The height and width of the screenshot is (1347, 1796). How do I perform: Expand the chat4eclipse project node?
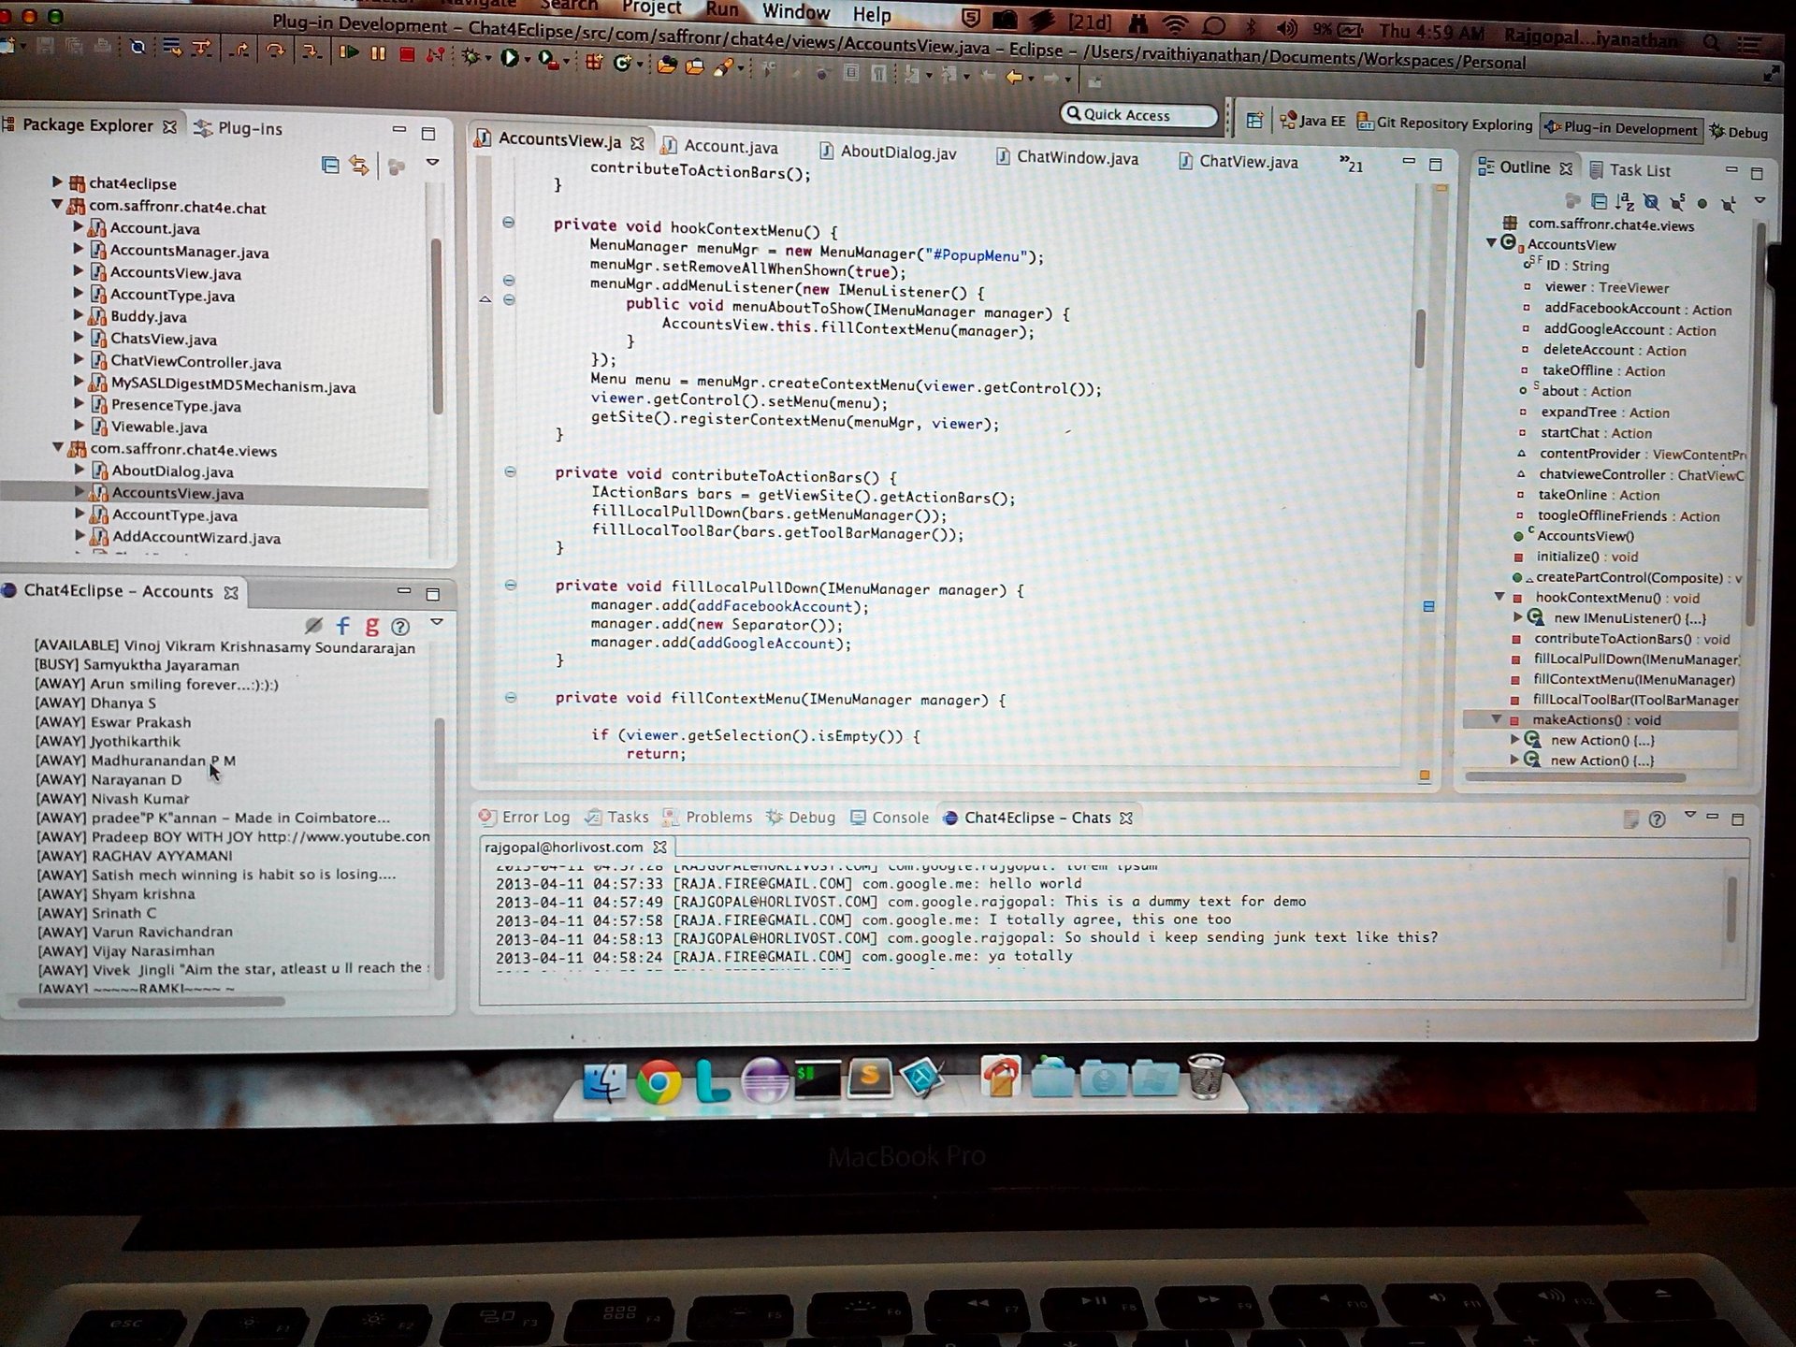coord(57,181)
